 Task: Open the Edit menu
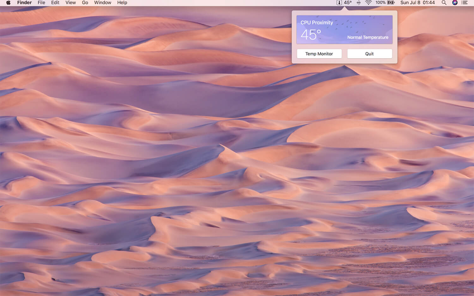55,3
